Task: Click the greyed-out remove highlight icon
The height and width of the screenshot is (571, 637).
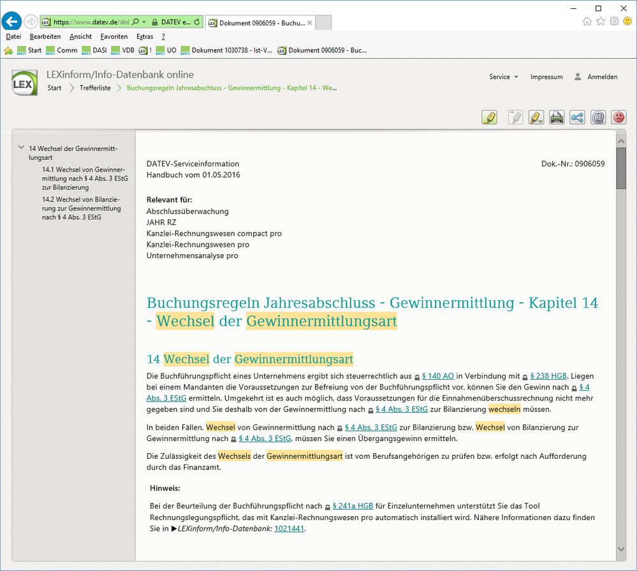Action: coord(515,117)
